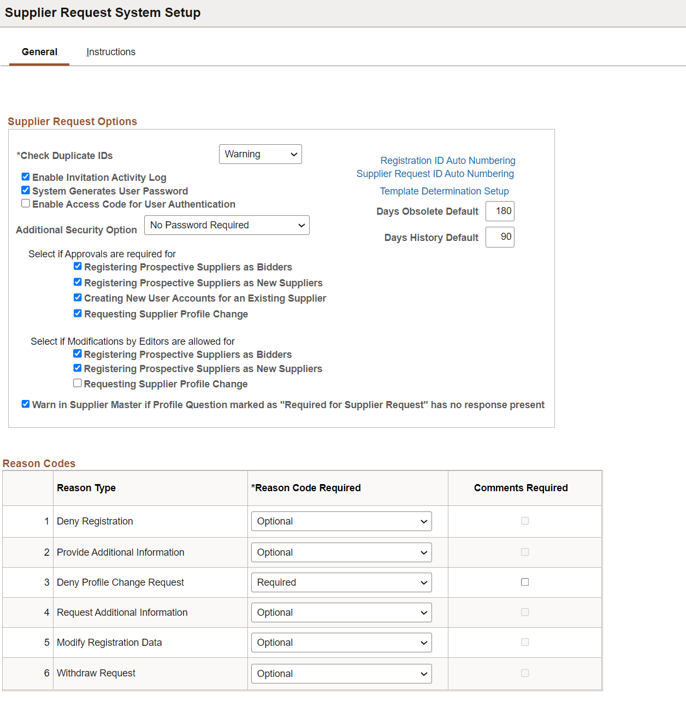Toggle System Generates User Password checkbox

coord(26,190)
